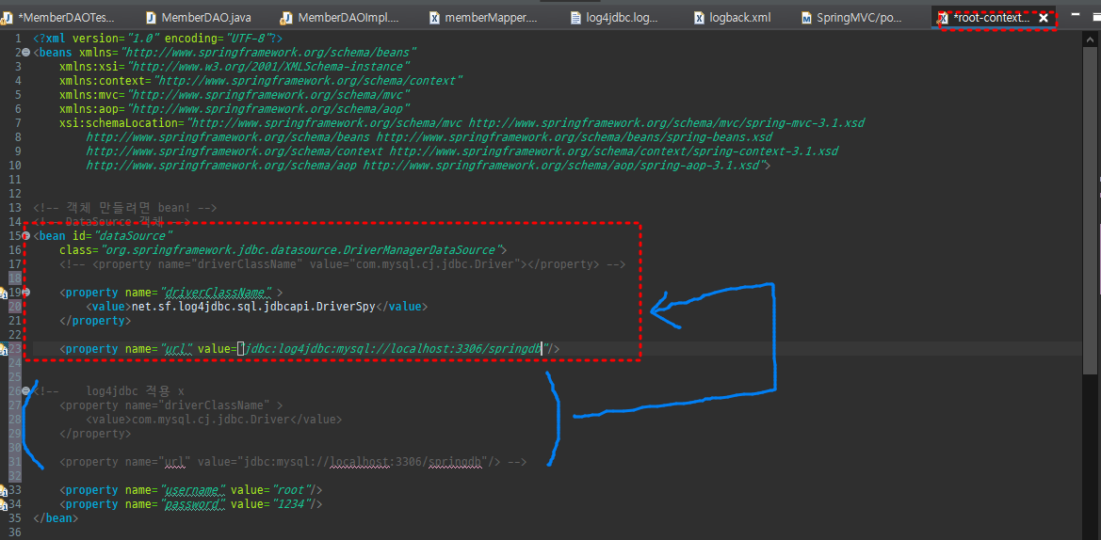
Task: Close the root-context.xml tab
Action: tap(1044, 18)
